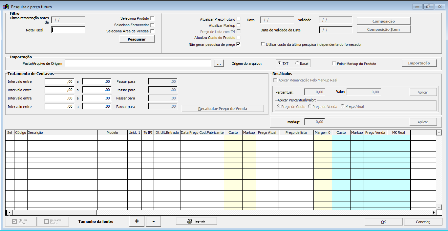Click the printer Imprimir button
Screen dimensions: 448x231
(x=197, y=222)
